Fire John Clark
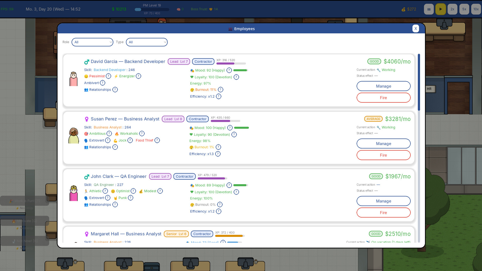This screenshot has height=271, width=482. (x=383, y=213)
